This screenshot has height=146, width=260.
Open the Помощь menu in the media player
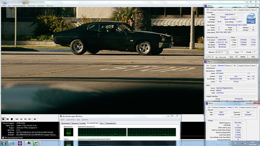(49, 6)
